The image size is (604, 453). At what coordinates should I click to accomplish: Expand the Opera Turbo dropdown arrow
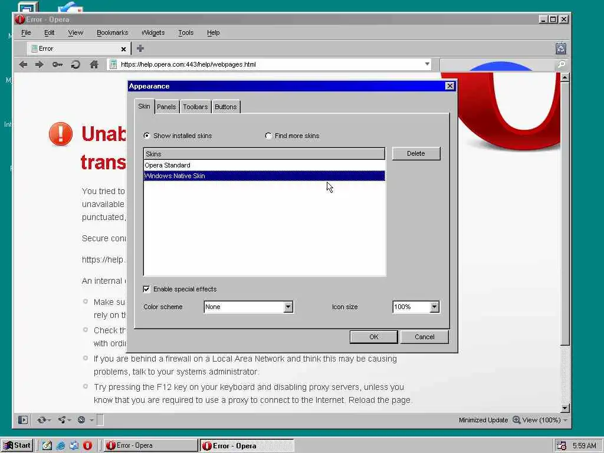point(91,420)
